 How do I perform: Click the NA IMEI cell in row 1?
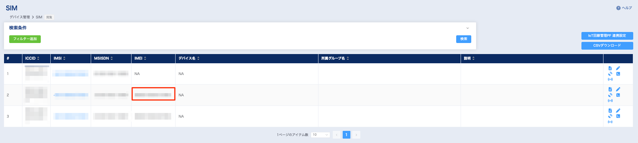click(x=137, y=74)
